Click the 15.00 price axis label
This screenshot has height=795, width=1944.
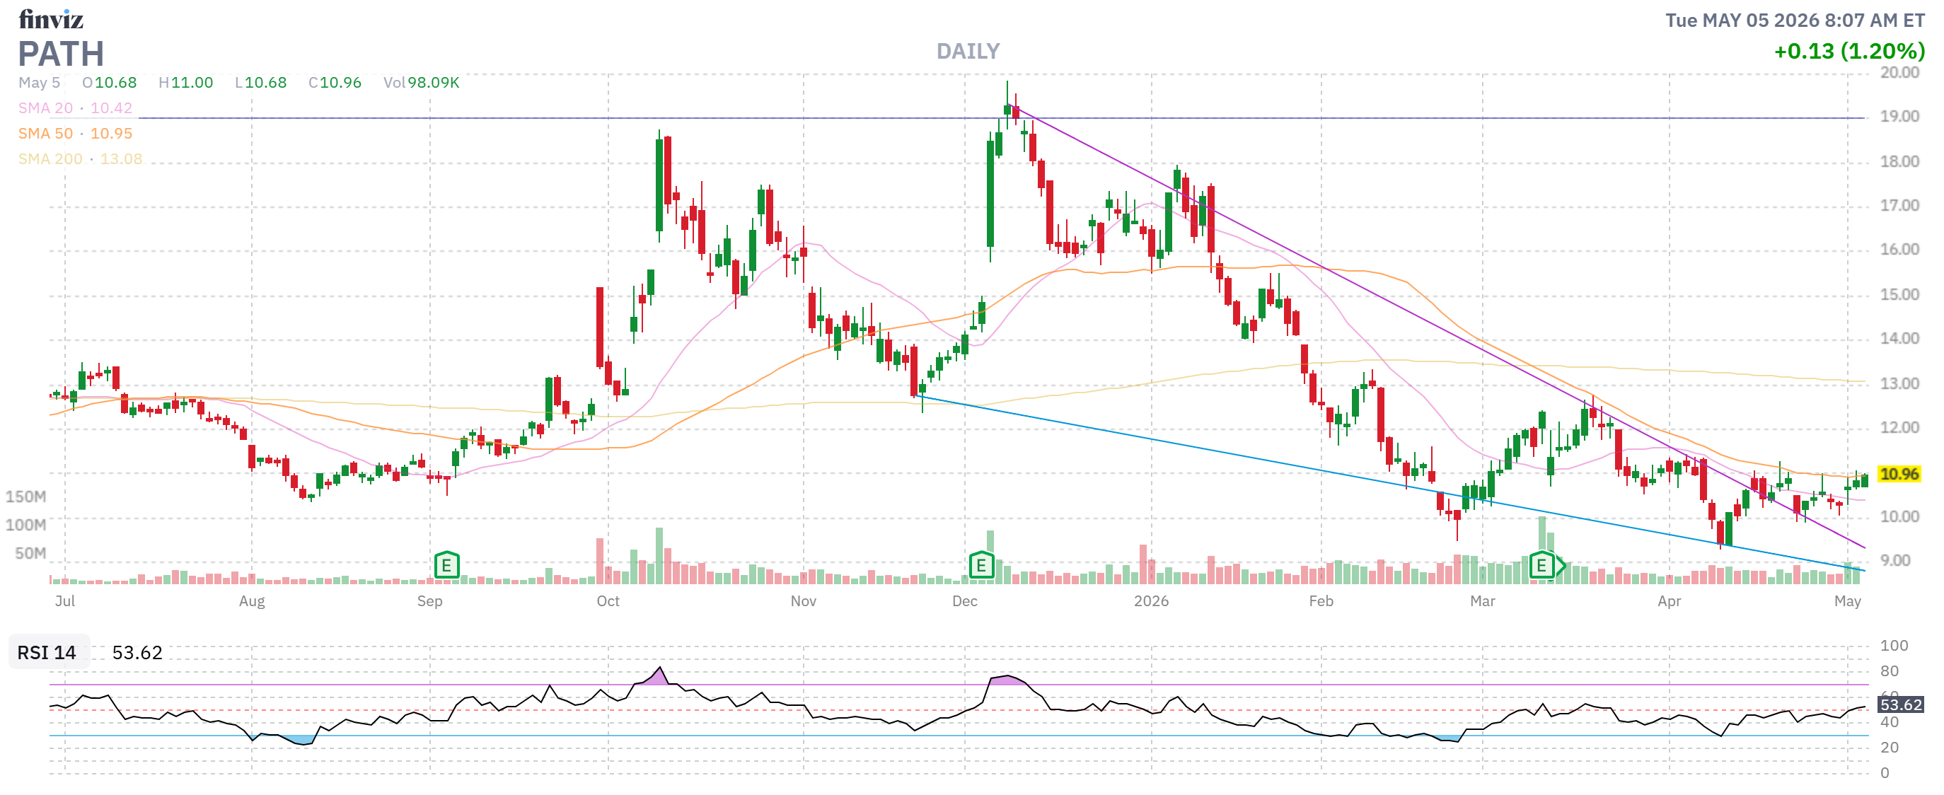(1899, 294)
